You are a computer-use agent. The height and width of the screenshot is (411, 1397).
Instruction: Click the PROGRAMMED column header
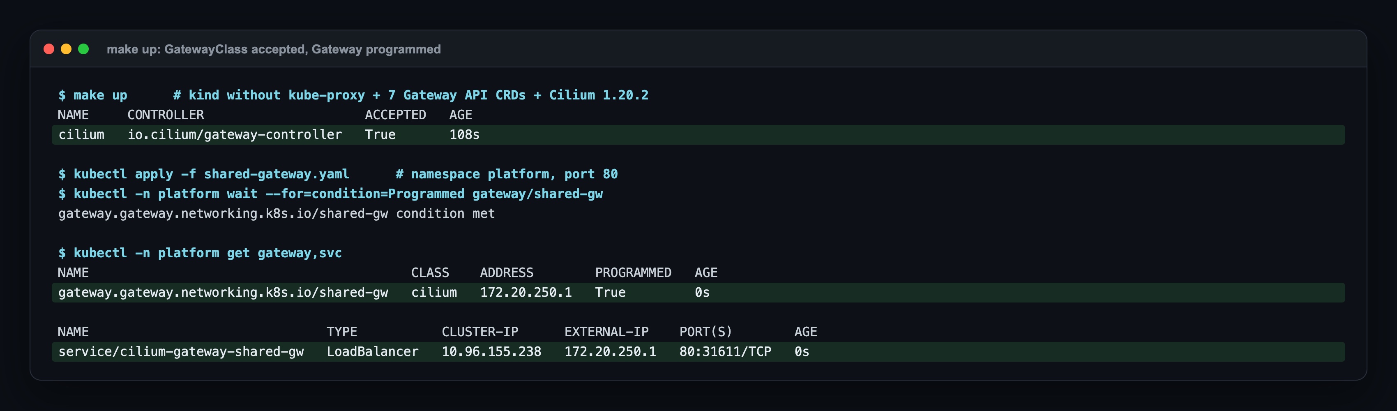(633, 273)
